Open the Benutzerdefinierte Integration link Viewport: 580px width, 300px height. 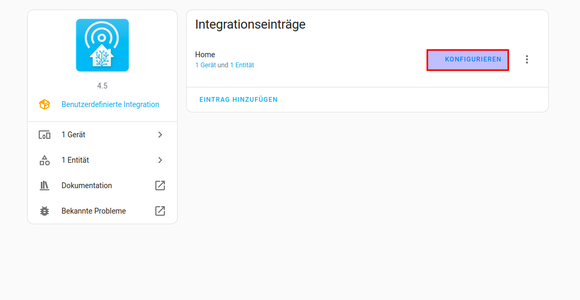click(x=110, y=104)
